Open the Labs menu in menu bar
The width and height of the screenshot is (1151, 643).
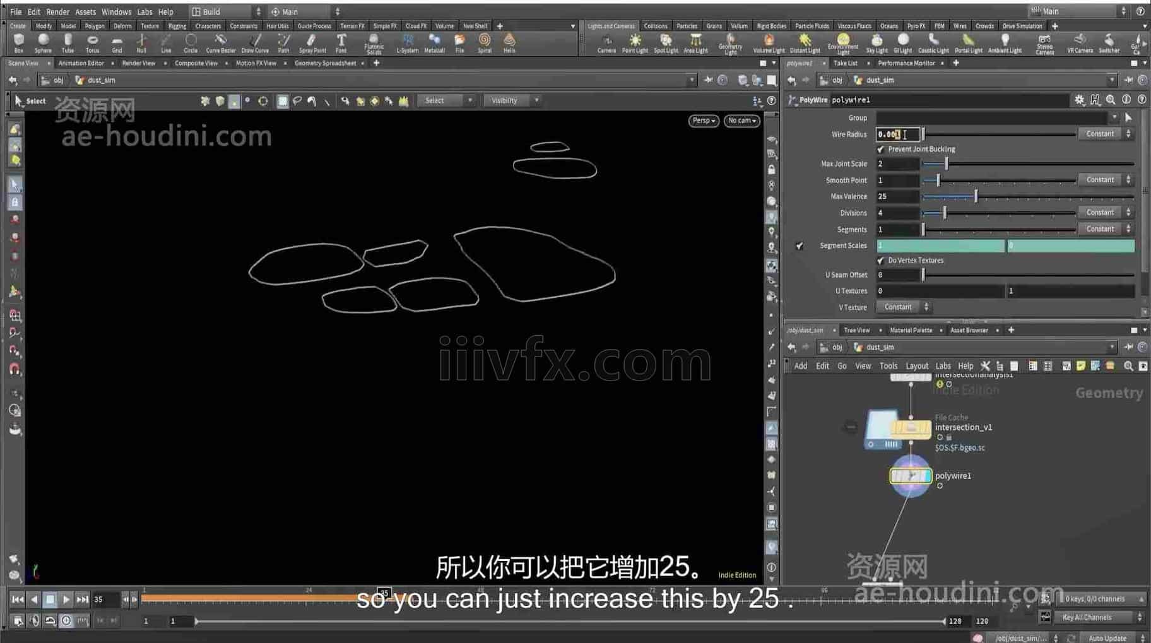[145, 12]
